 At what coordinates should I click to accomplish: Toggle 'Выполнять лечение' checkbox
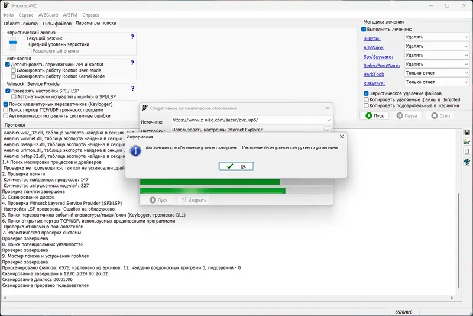click(x=364, y=29)
